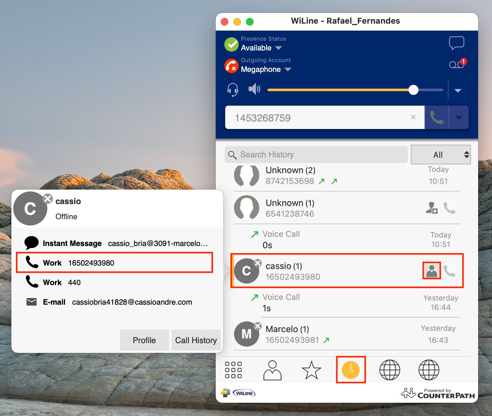Expand call options arrow beside call button

pyautogui.click(x=459, y=118)
